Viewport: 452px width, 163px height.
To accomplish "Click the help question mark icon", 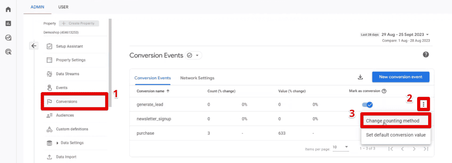I will click(x=426, y=55).
